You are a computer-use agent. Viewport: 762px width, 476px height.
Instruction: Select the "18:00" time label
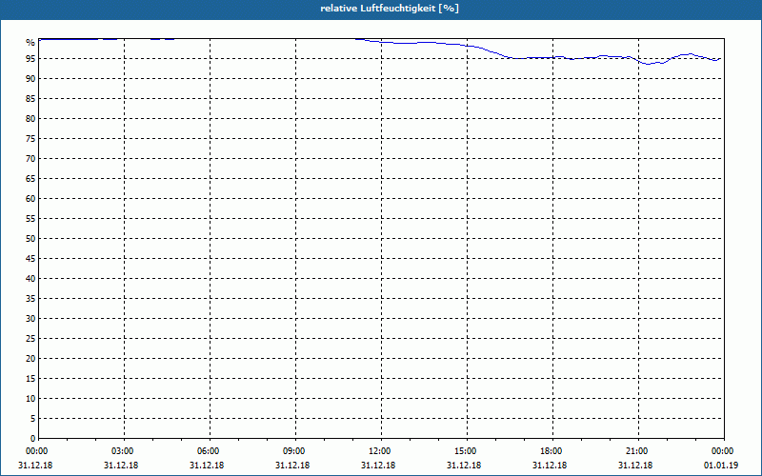coord(553,451)
